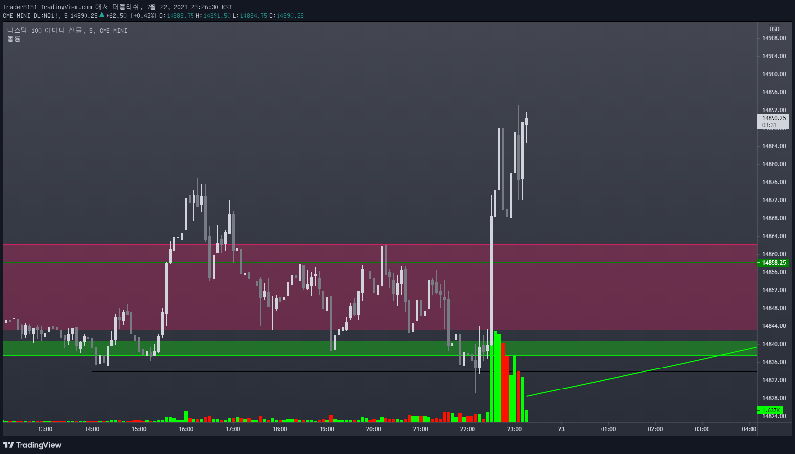Screen dimensions: 795x454
Task: Click the 03:00 time axis label
Action: point(702,429)
